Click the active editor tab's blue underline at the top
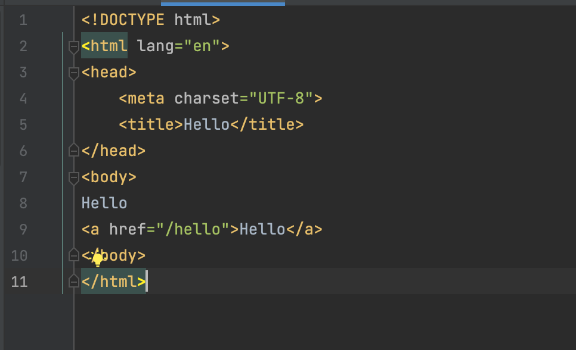 click(223, 4)
